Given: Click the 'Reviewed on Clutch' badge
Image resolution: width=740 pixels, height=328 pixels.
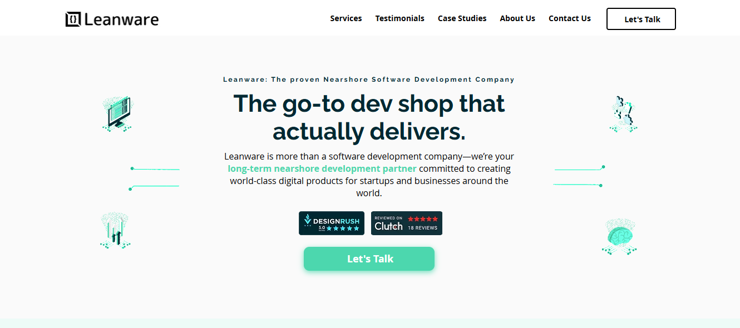Looking at the screenshot, I should 407,223.
